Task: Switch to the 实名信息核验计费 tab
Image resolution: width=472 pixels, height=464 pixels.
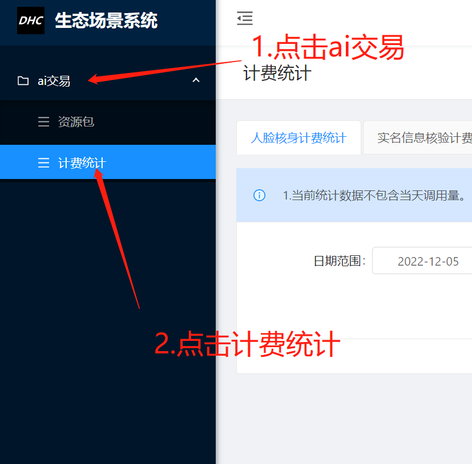Action: point(418,138)
